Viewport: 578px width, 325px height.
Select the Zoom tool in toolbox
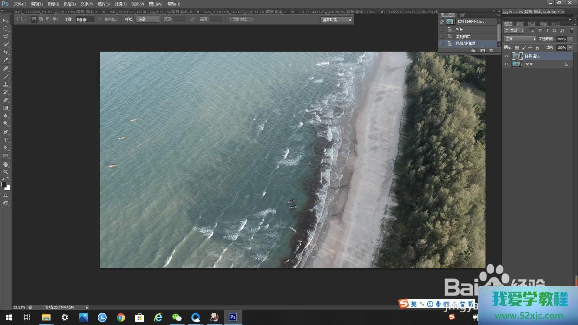[x=6, y=172]
